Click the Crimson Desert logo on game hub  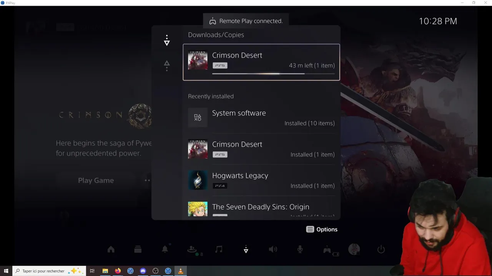(105, 115)
